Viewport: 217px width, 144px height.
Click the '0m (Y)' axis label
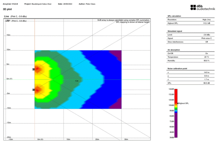pos(9,79)
